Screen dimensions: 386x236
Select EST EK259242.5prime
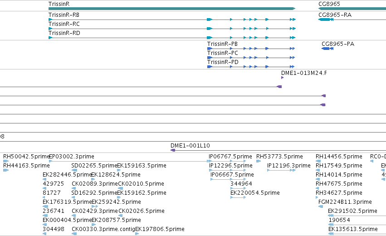(116, 202)
